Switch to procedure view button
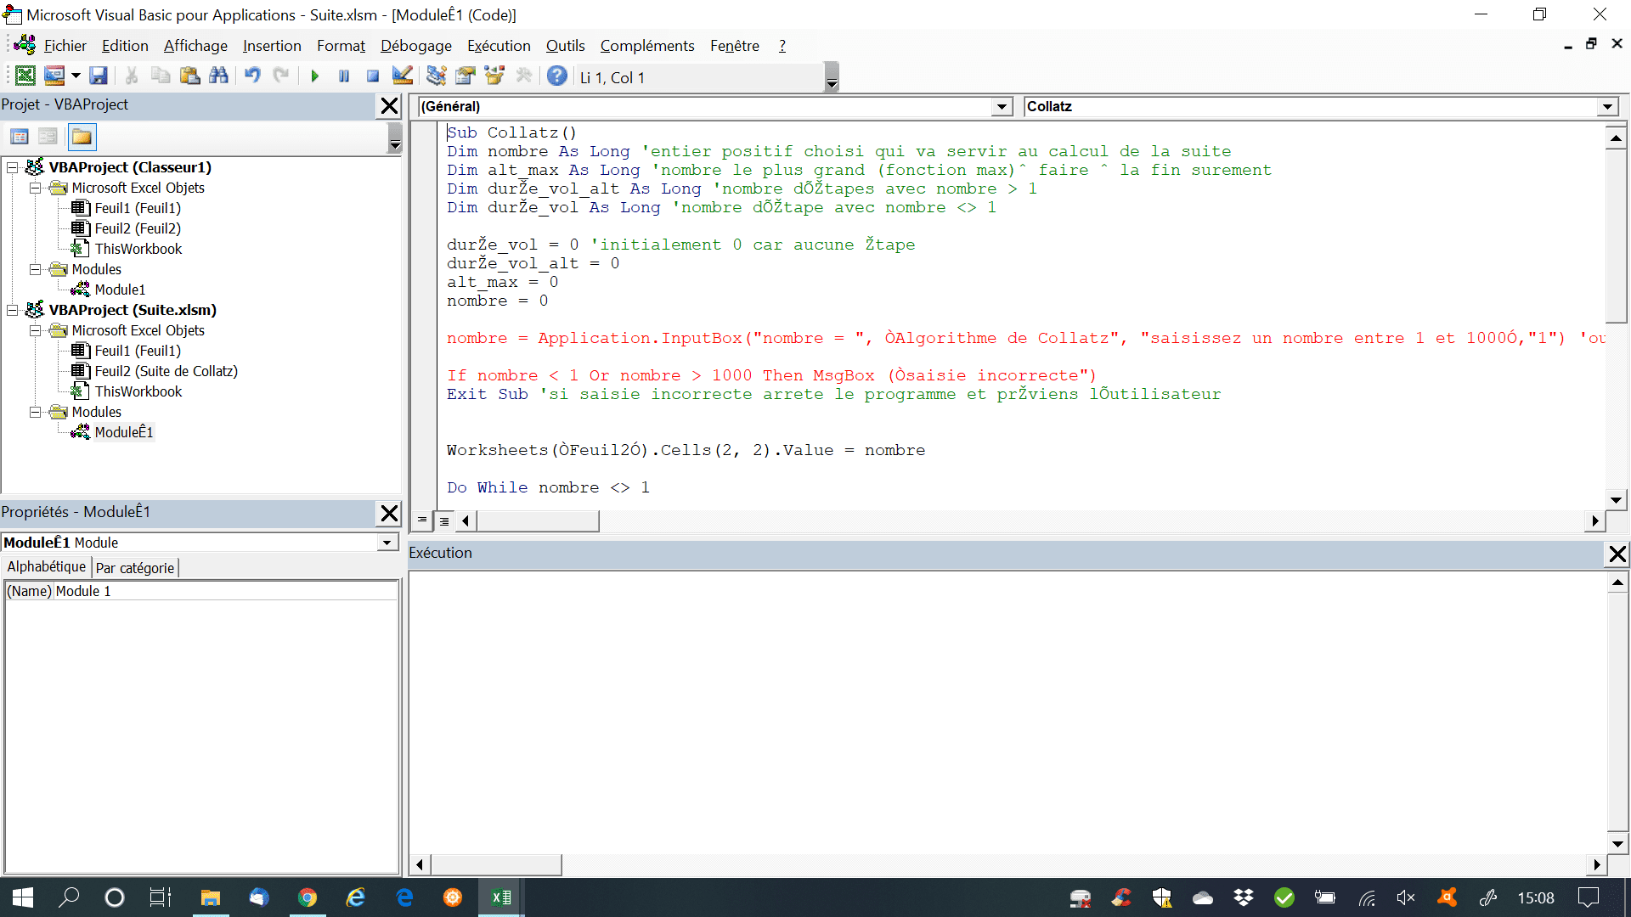 (x=422, y=520)
